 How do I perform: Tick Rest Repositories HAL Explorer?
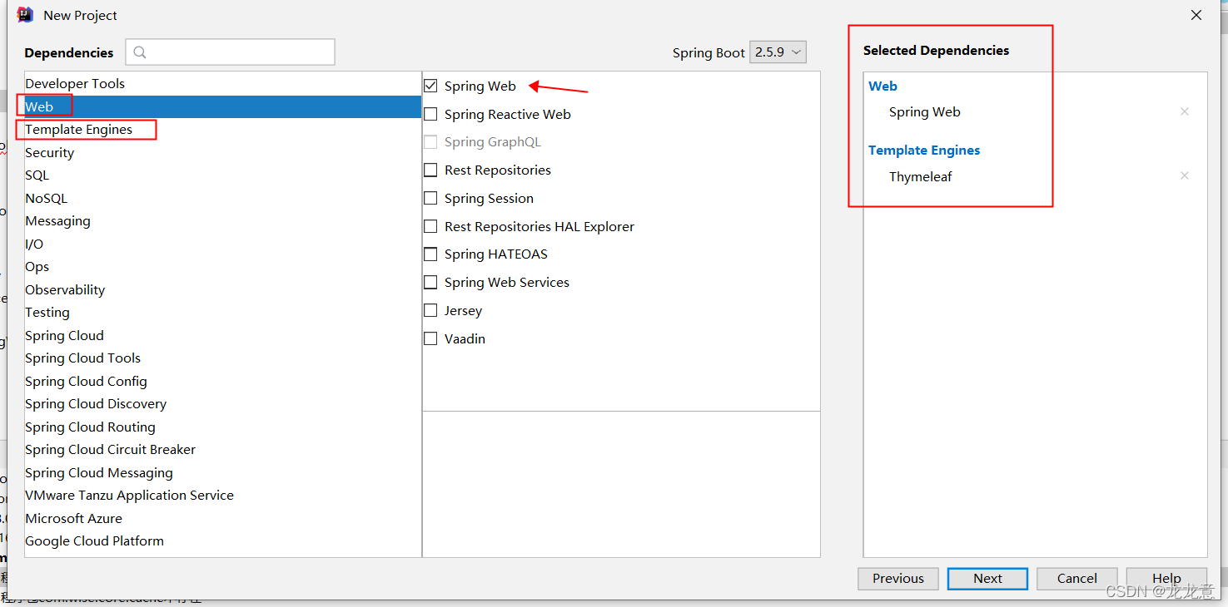tap(430, 226)
